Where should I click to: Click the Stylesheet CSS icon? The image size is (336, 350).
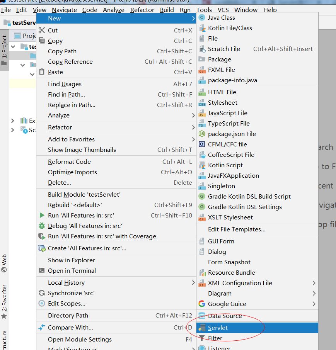coord(202,103)
